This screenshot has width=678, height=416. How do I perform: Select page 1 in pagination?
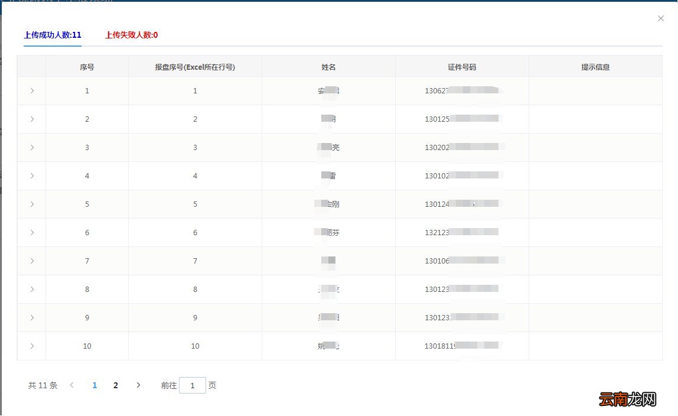tap(94, 385)
